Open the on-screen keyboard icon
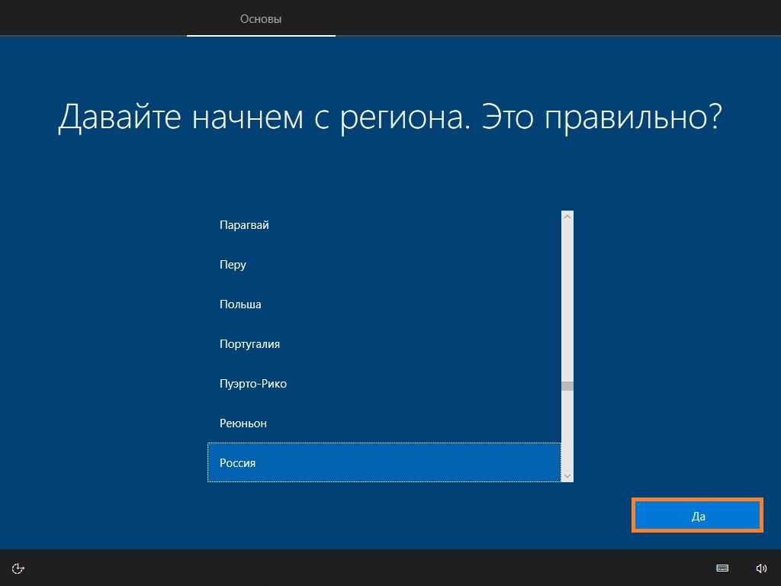Viewport: 781px width, 586px height. 722,568
